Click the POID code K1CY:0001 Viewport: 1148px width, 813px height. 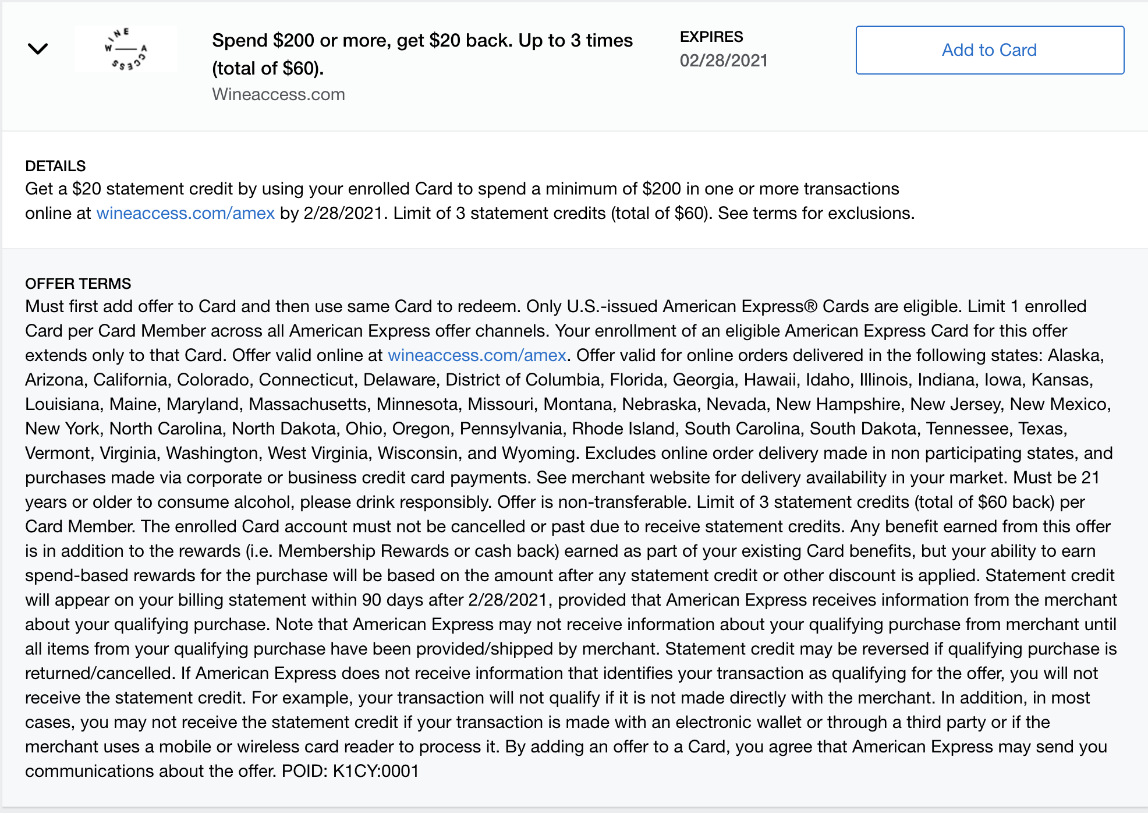tap(375, 770)
